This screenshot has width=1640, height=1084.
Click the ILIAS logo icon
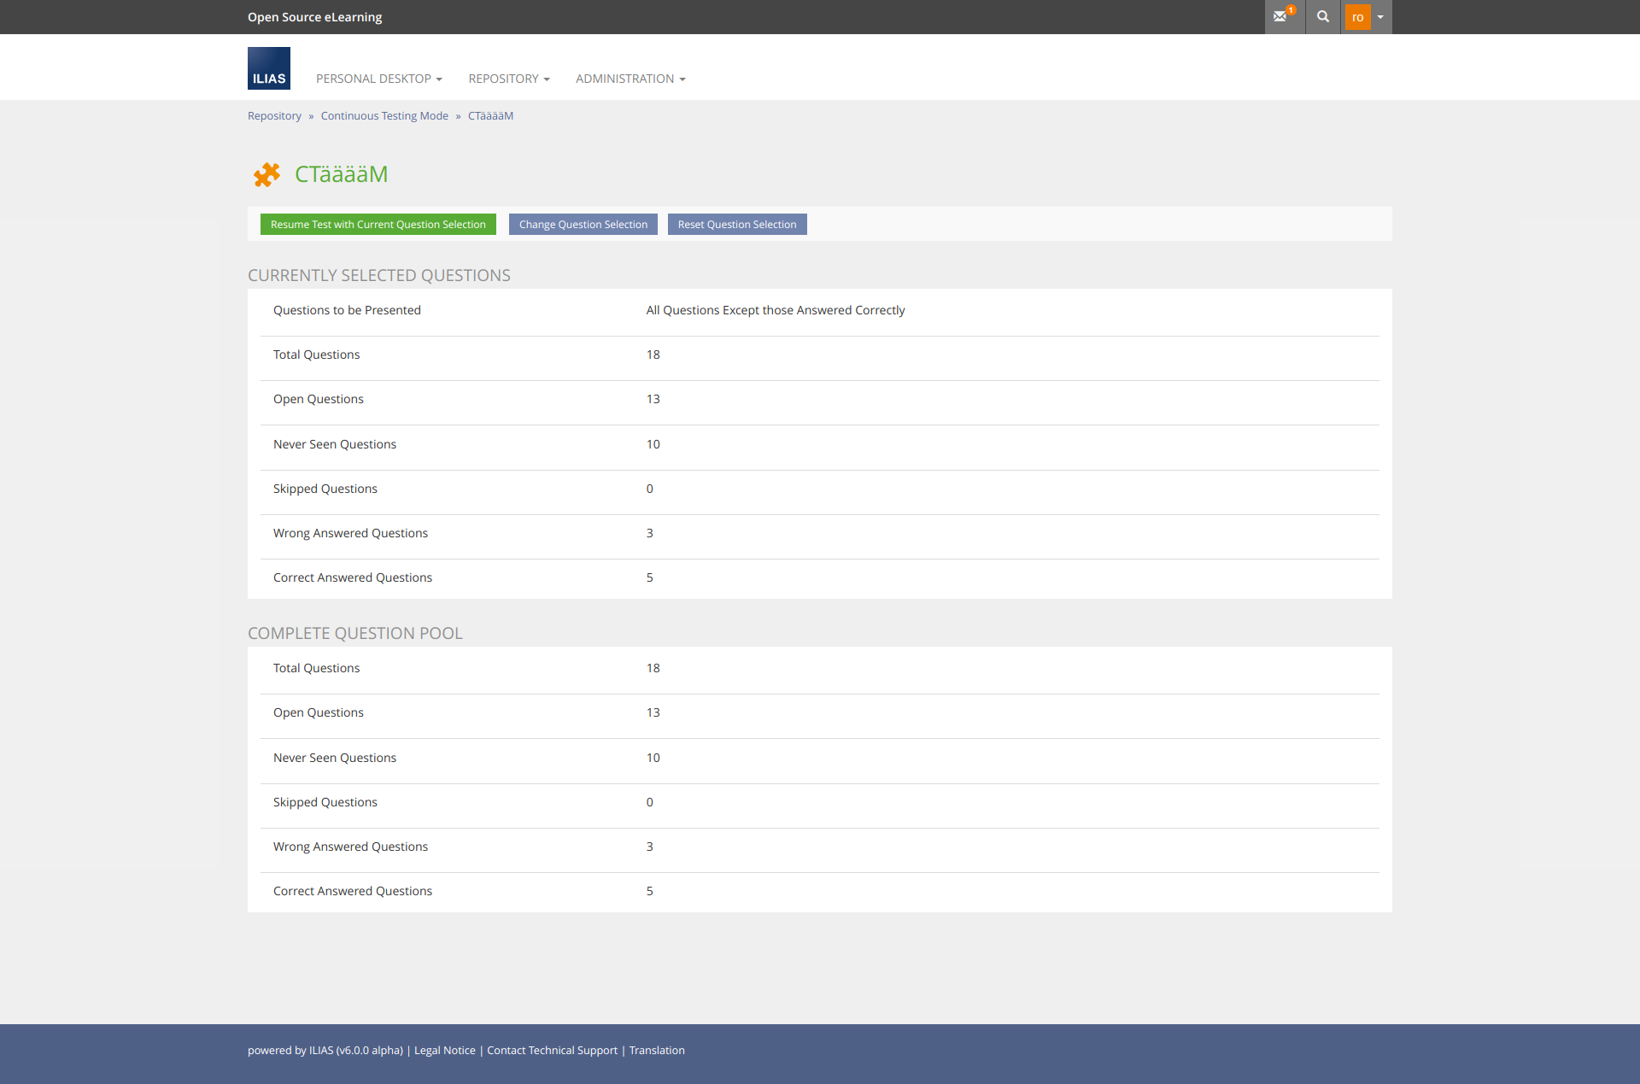269,68
